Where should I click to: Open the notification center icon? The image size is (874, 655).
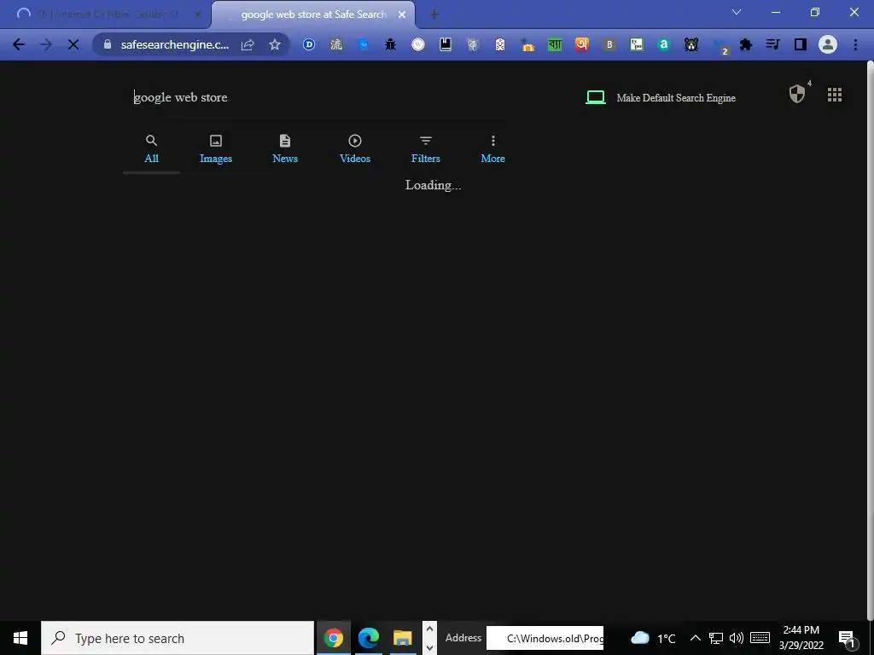point(846,638)
